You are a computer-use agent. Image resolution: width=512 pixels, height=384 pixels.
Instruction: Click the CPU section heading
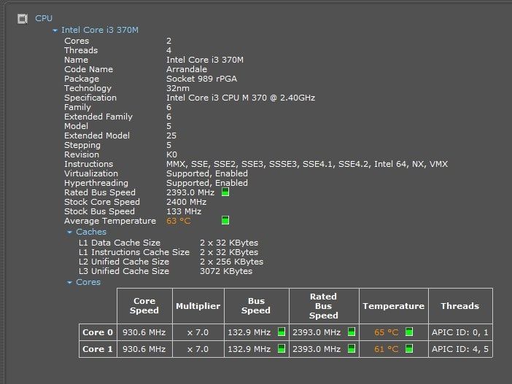[44, 18]
